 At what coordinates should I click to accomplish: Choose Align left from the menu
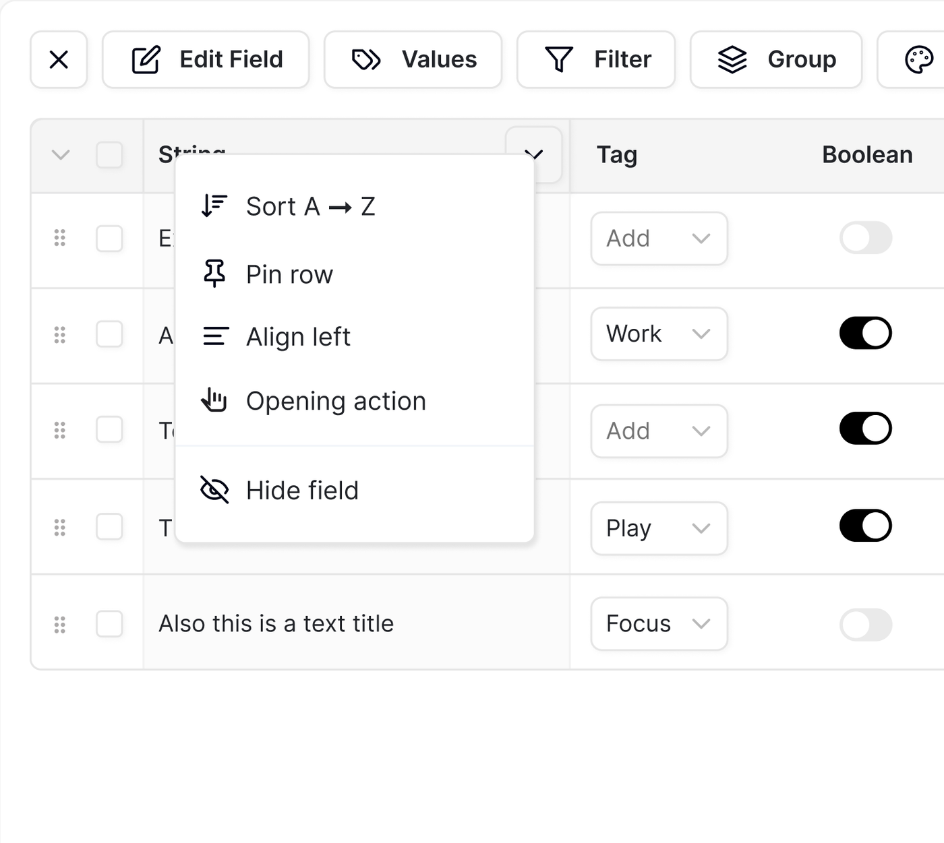coord(298,336)
